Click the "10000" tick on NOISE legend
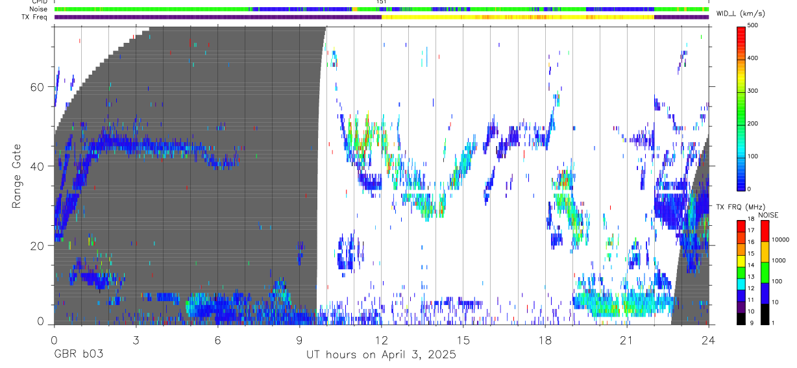 [779, 239]
